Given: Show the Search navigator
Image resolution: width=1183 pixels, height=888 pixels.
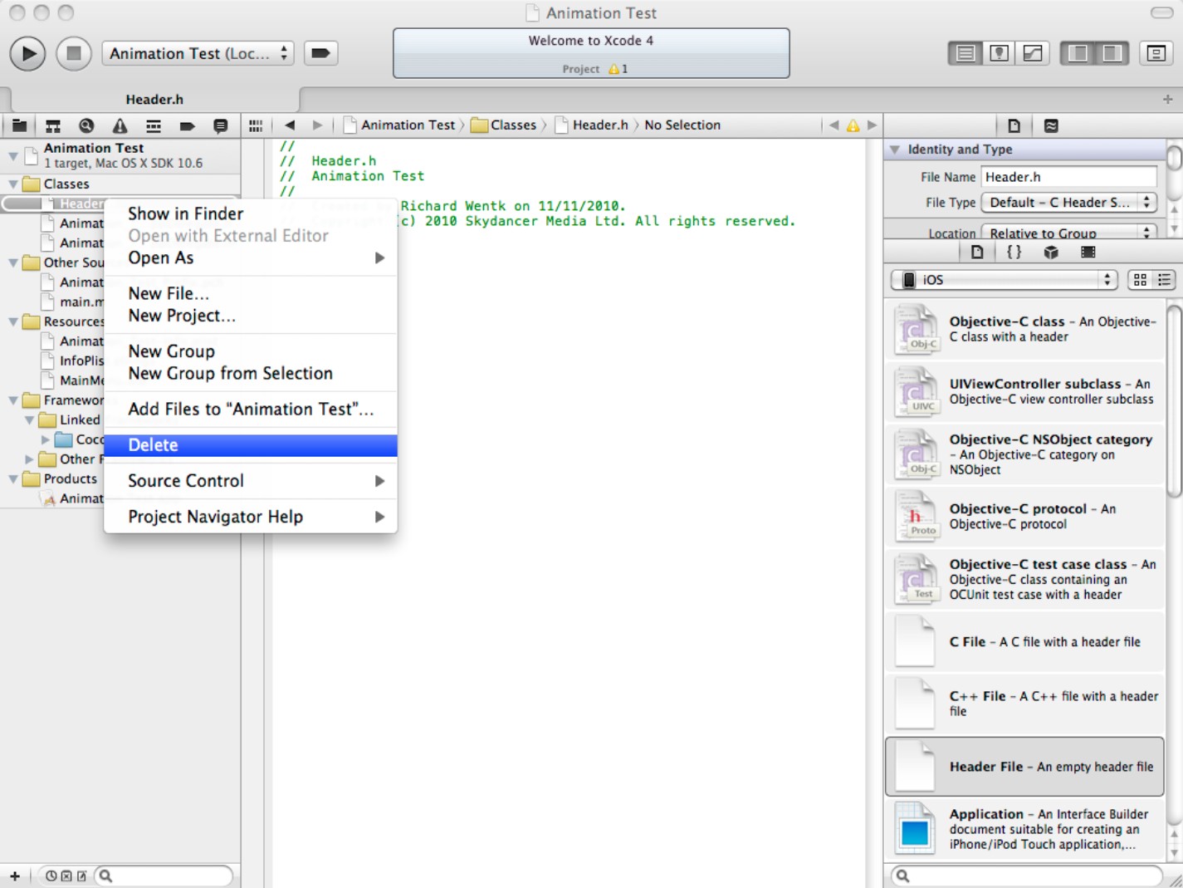Looking at the screenshot, I should 86,125.
